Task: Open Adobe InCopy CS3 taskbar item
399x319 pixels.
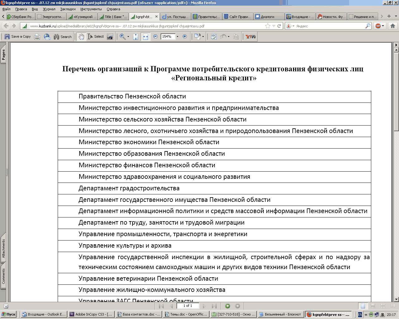Action: click(91, 314)
